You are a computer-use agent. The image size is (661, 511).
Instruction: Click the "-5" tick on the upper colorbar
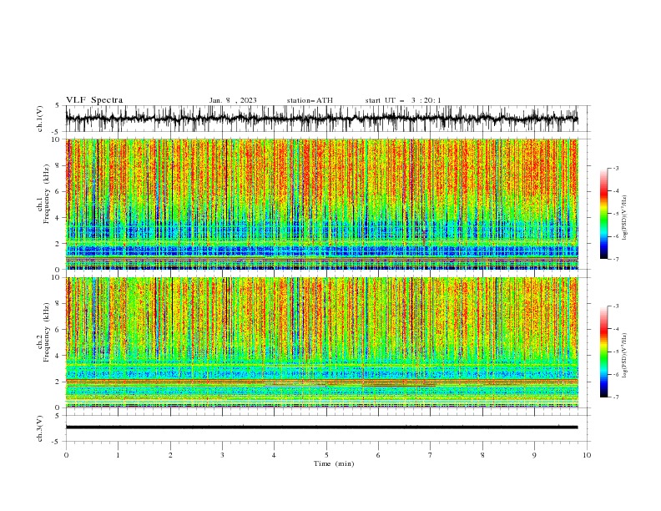tap(615, 214)
